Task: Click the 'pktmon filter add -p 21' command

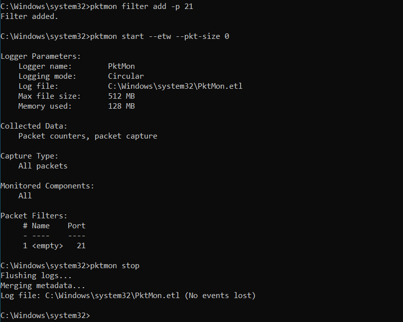Action: pyautogui.click(x=141, y=6)
